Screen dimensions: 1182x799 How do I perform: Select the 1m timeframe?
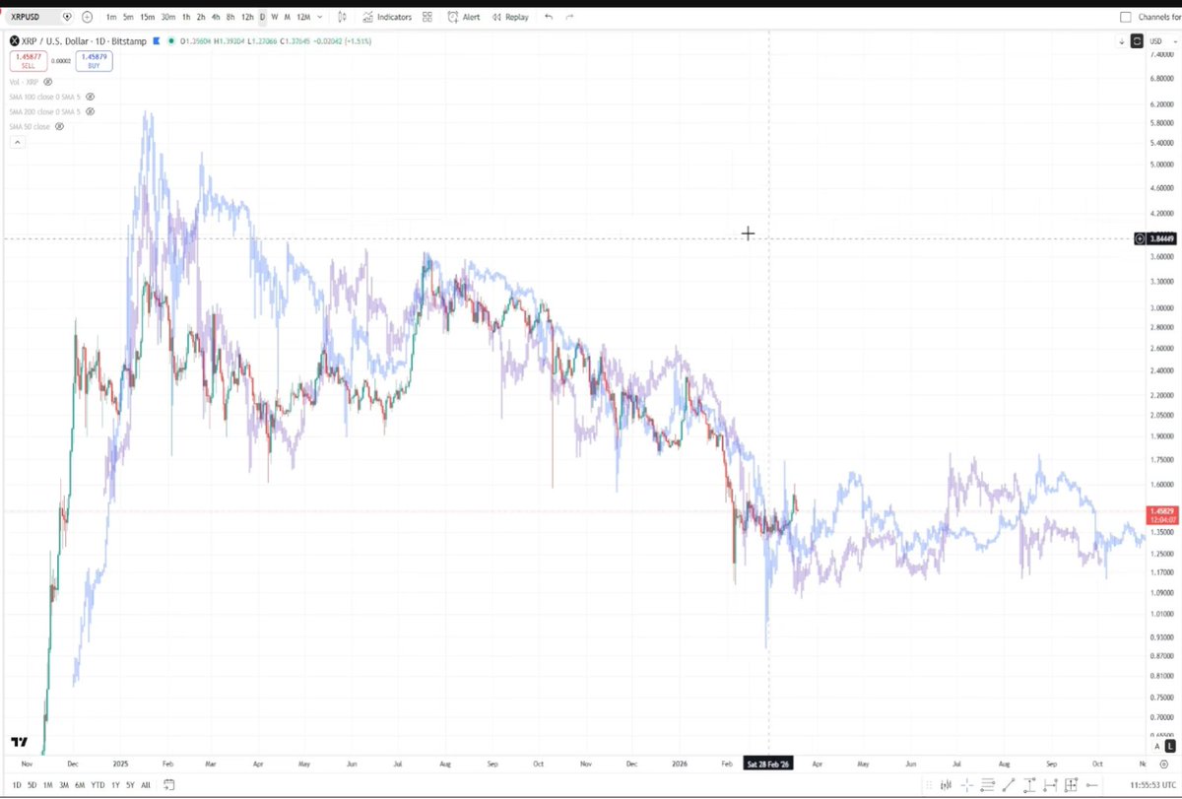click(x=111, y=17)
